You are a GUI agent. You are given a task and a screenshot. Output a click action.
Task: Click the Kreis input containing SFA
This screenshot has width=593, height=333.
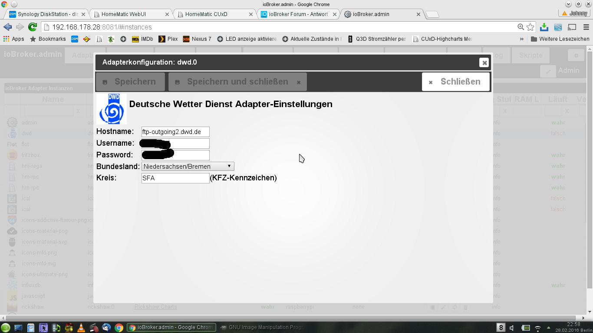tap(175, 178)
